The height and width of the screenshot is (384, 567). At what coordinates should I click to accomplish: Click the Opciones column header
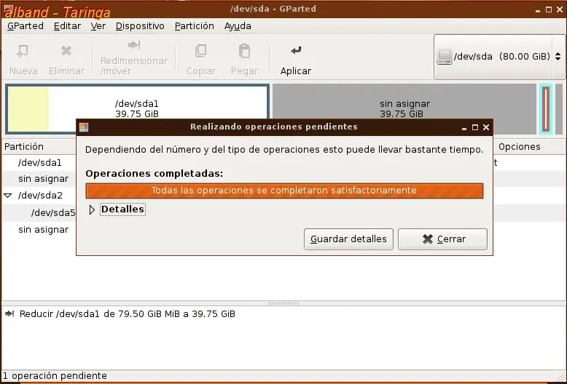[520, 146]
